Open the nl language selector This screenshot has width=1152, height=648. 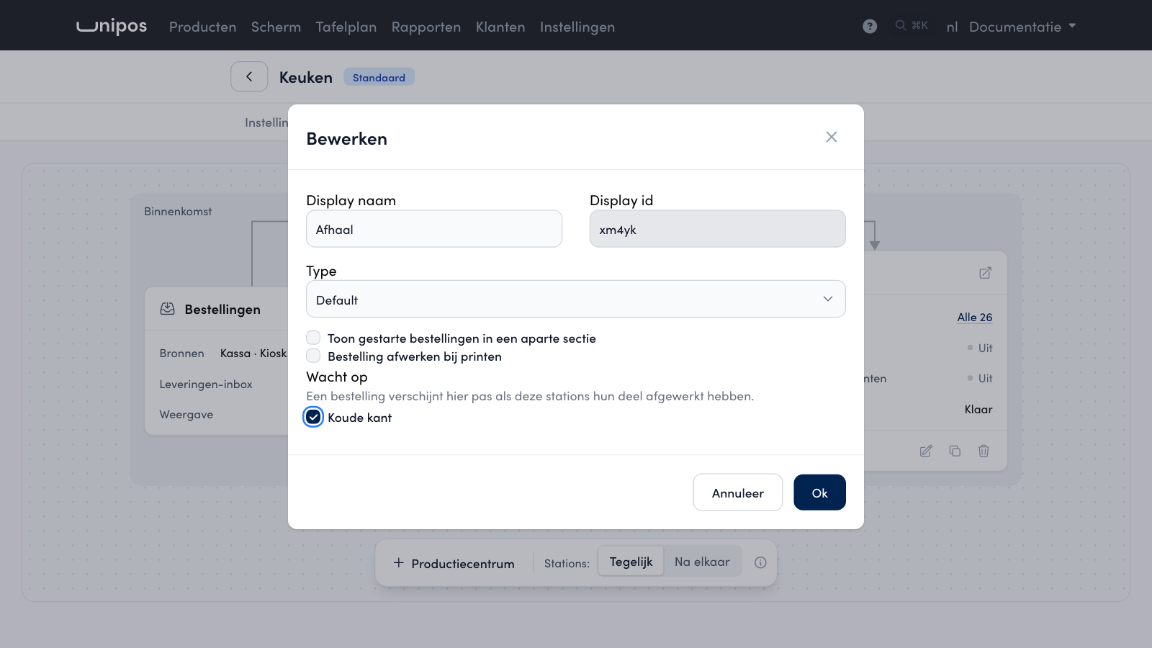pos(952,27)
